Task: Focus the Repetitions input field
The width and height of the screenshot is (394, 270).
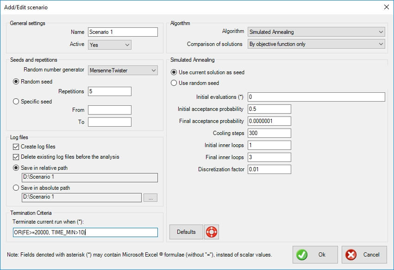Action: (x=109, y=91)
